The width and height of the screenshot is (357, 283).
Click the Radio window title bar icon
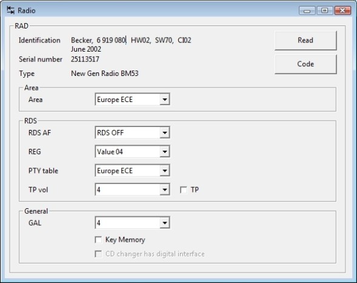tap(10, 10)
